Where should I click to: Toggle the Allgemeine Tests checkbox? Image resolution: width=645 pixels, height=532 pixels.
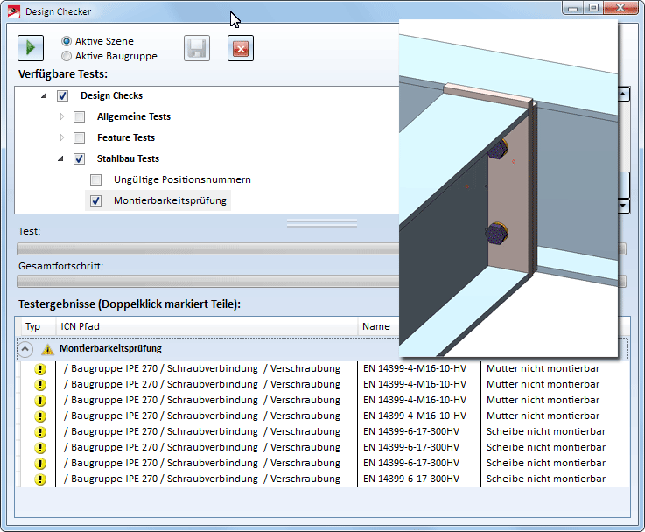pos(80,116)
